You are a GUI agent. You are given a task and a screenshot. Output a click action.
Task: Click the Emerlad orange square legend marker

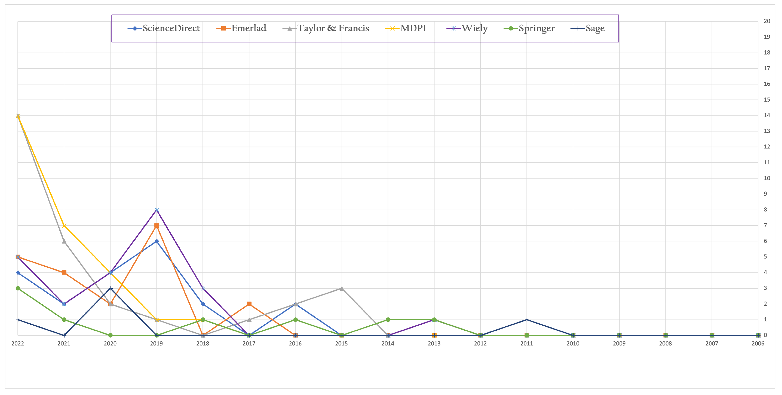(x=223, y=29)
